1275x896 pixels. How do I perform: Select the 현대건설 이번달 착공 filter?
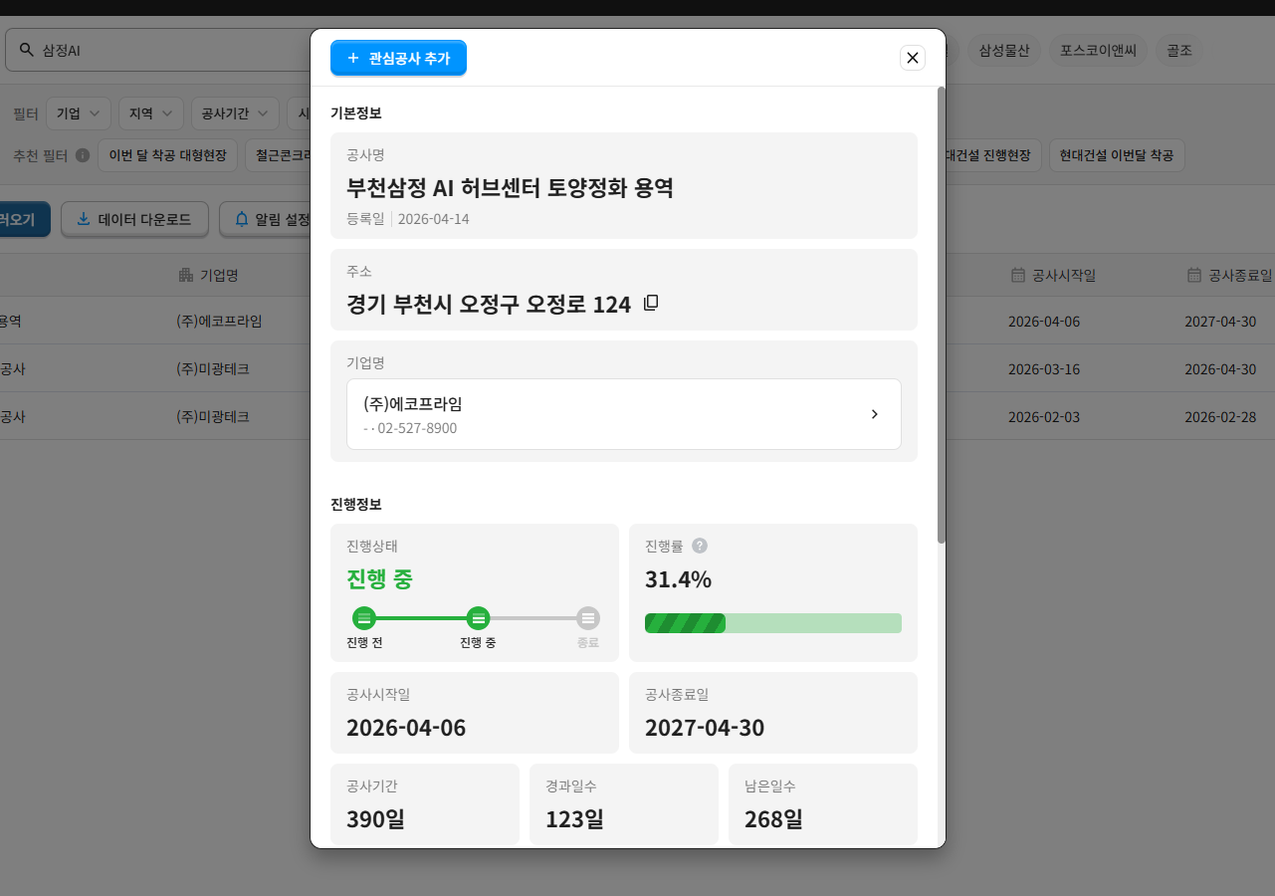tap(1117, 155)
